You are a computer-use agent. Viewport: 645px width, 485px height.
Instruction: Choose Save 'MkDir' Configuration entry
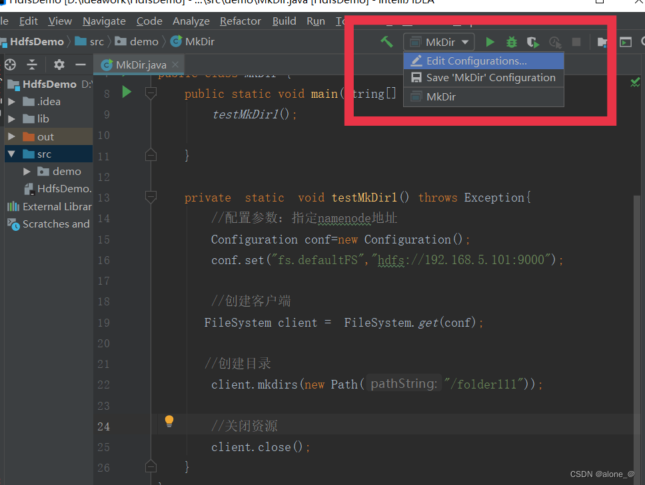[484, 78]
